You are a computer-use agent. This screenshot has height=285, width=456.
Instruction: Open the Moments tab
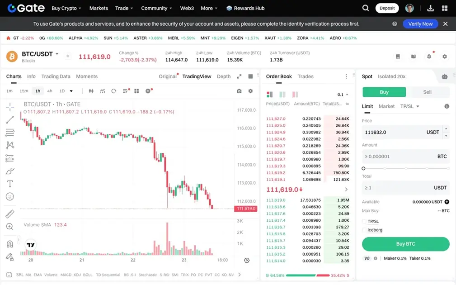coord(87,76)
